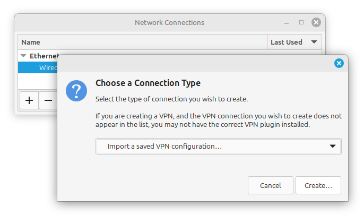
Task: Click the Network Connections title bar
Action: pos(169,22)
